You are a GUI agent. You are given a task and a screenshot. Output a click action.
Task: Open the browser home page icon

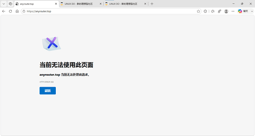17,11
